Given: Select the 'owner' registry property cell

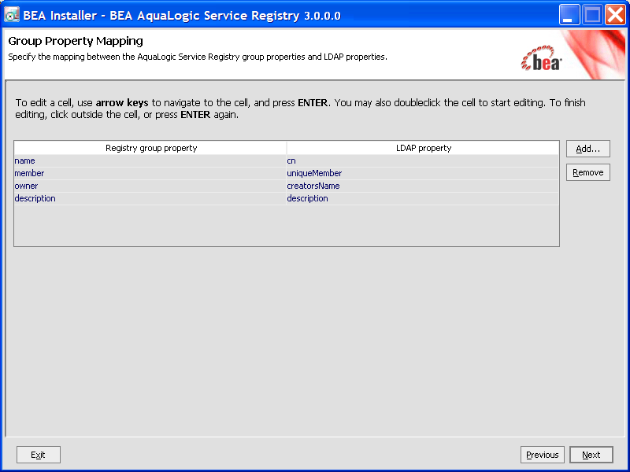Looking at the screenshot, I should coord(150,186).
